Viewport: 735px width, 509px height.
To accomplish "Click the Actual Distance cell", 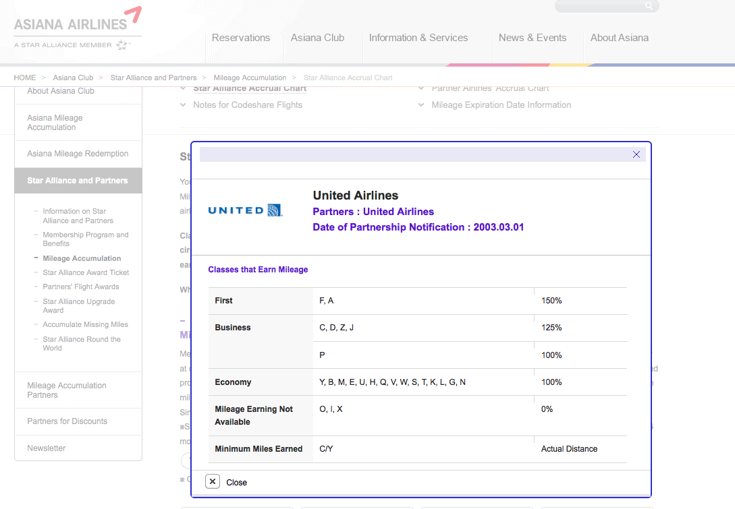I will [x=569, y=449].
